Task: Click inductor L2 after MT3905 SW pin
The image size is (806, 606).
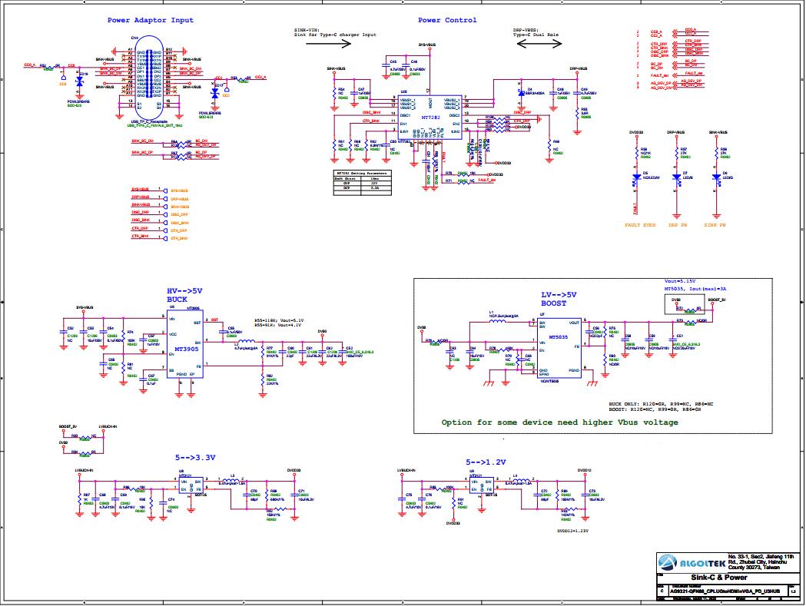Action: (x=245, y=341)
